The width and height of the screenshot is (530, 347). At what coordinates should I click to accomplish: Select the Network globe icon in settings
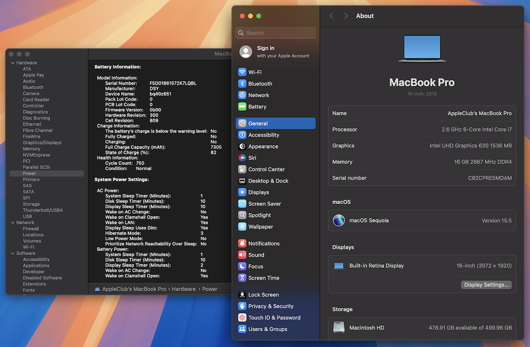tap(242, 95)
